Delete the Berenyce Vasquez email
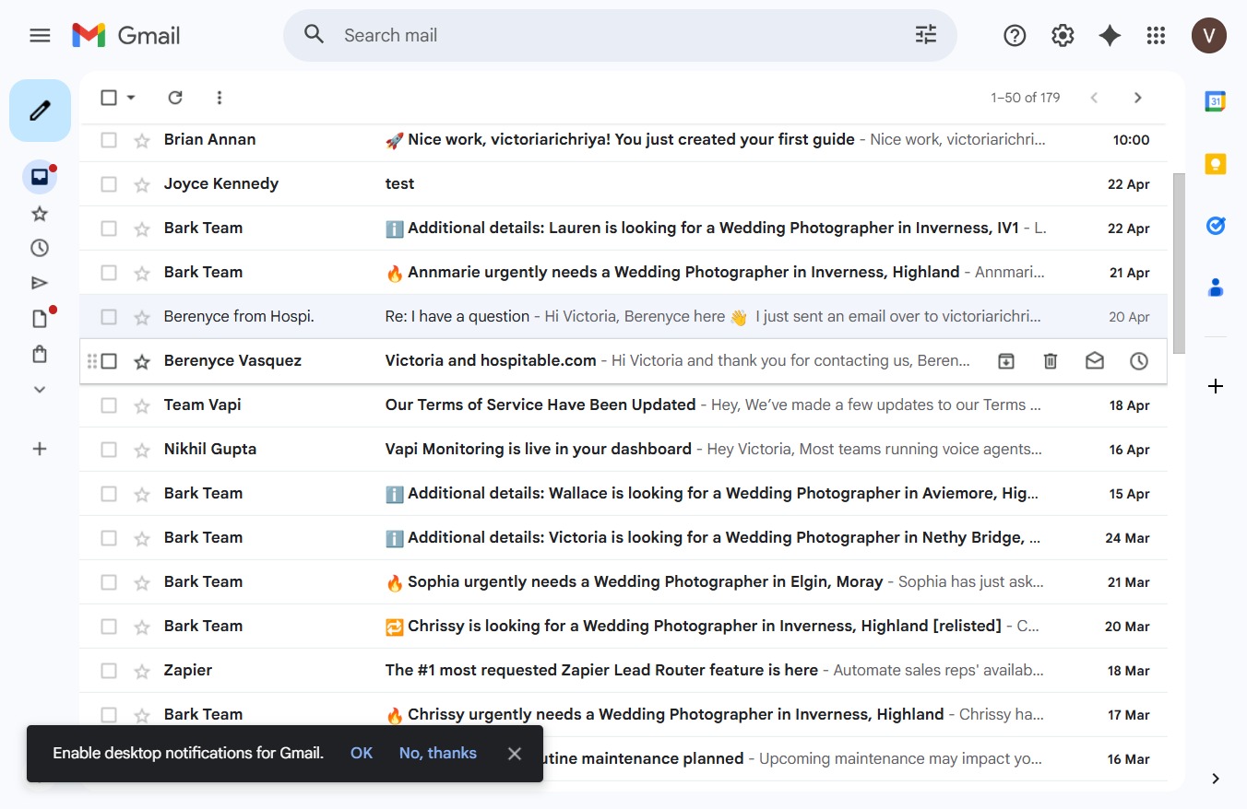 pyautogui.click(x=1051, y=361)
